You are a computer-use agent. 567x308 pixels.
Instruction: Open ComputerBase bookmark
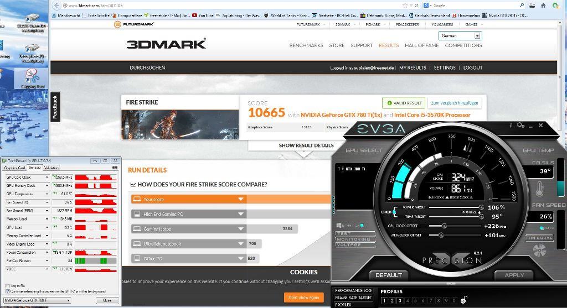127,15
